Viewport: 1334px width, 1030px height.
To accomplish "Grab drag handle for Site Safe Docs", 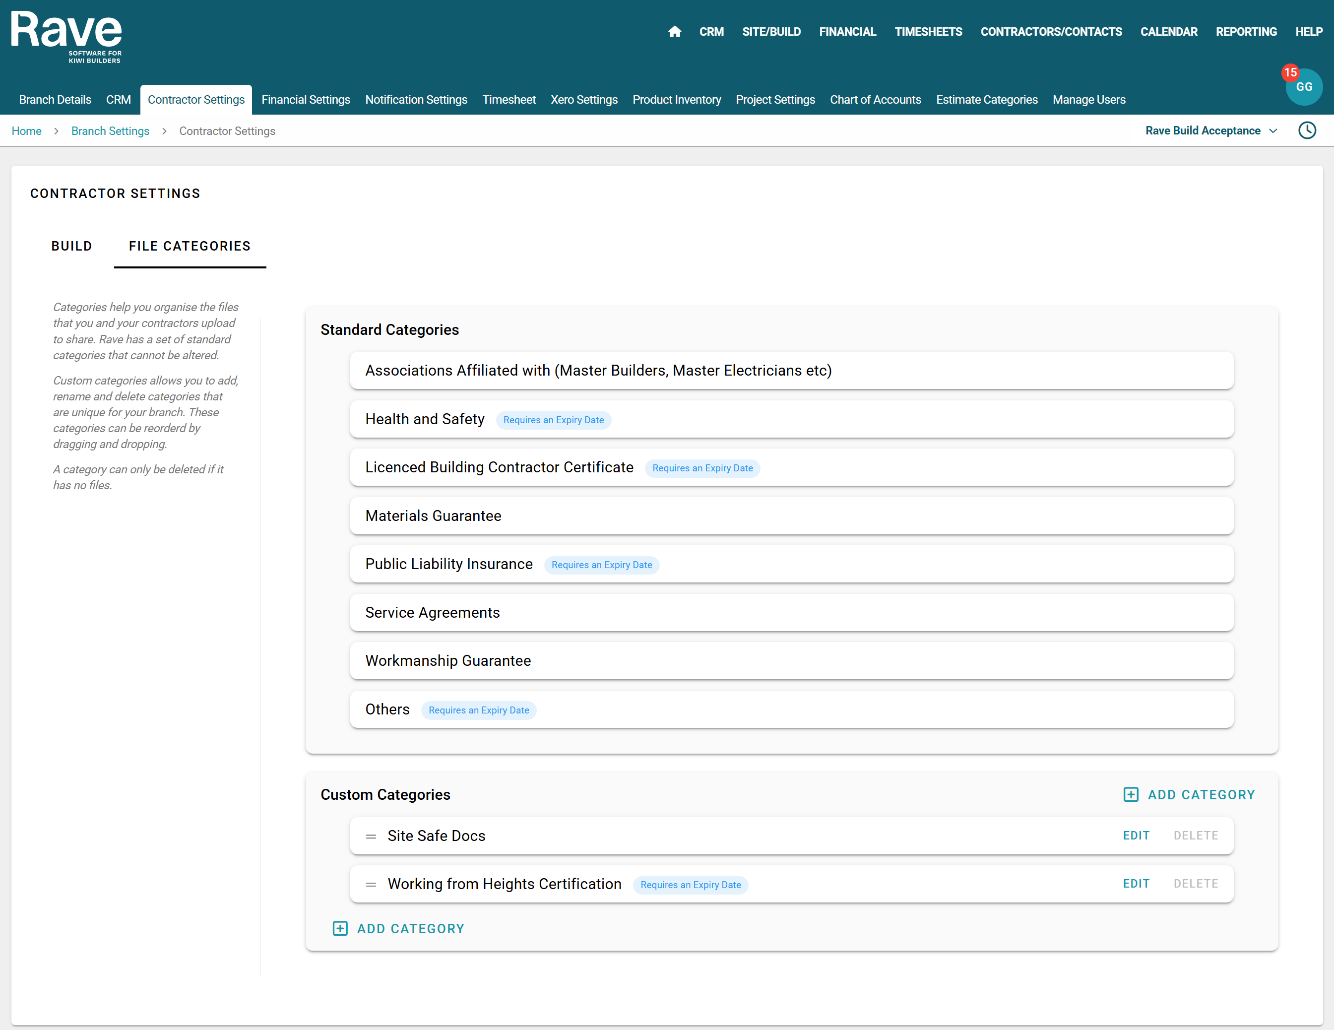I will tap(371, 837).
